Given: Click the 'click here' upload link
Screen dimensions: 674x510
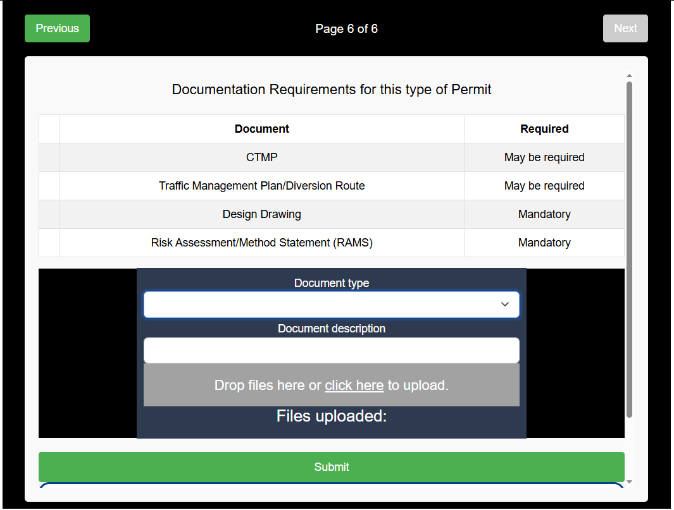Looking at the screenshot, I should point(354,385).
